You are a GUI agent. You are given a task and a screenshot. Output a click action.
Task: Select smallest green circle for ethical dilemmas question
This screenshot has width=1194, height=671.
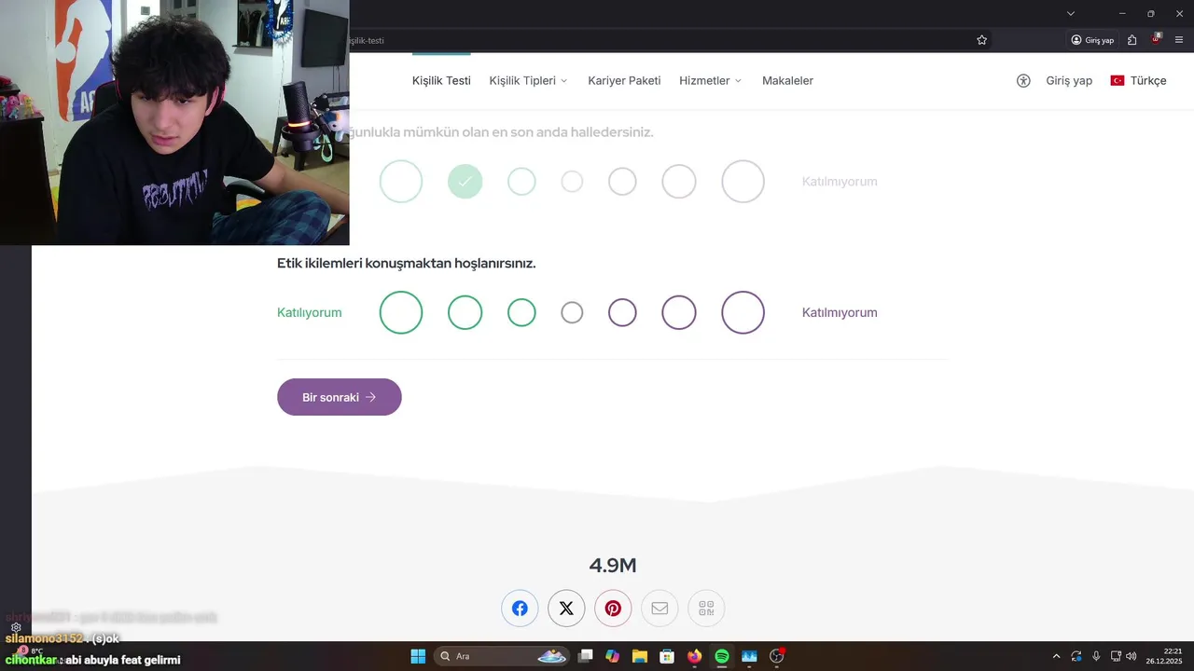pyautogui.click(x=521, y=312)
